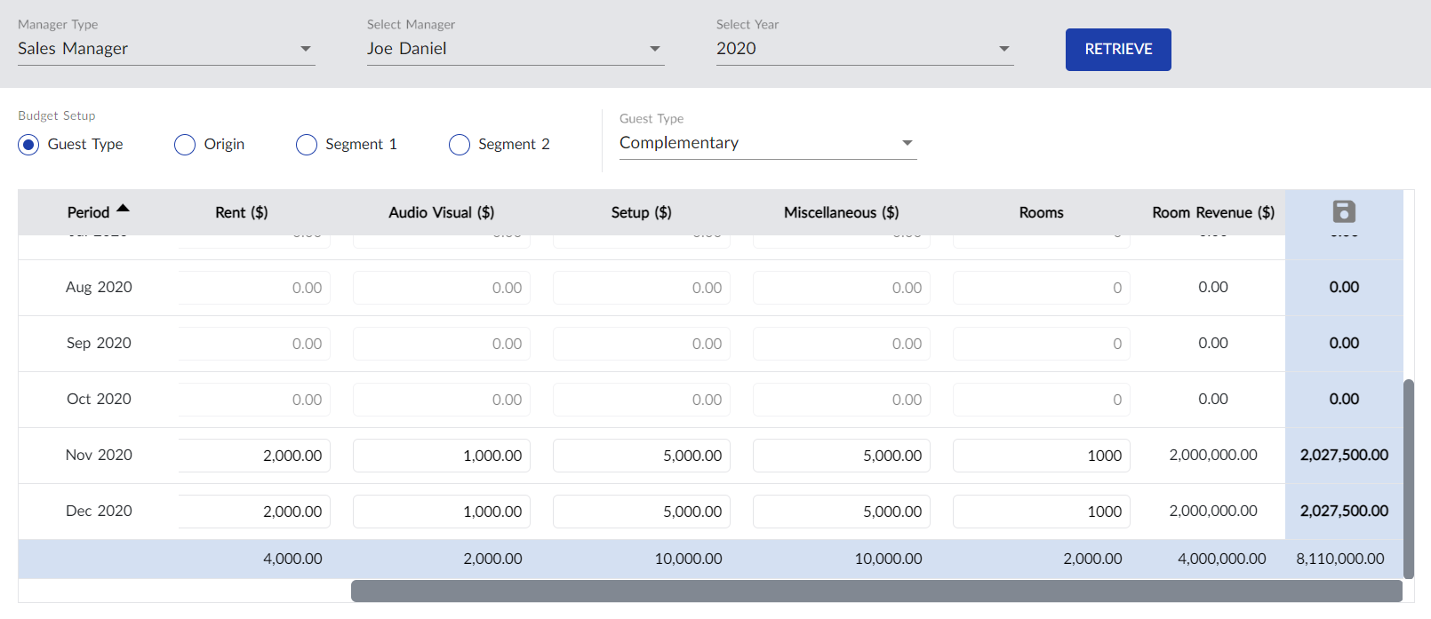The height and width of the screenshot is (619, 1431).
Task: Click the Audio Visual total 2,000.00 in footer
Action: point(492,559)
